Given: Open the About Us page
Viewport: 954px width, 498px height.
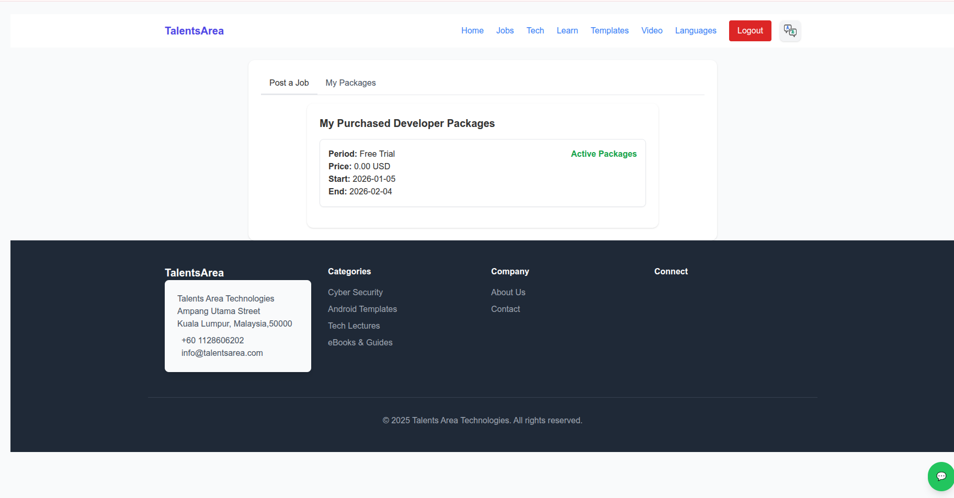Looking at the screenshot, I should click(508, 292).
